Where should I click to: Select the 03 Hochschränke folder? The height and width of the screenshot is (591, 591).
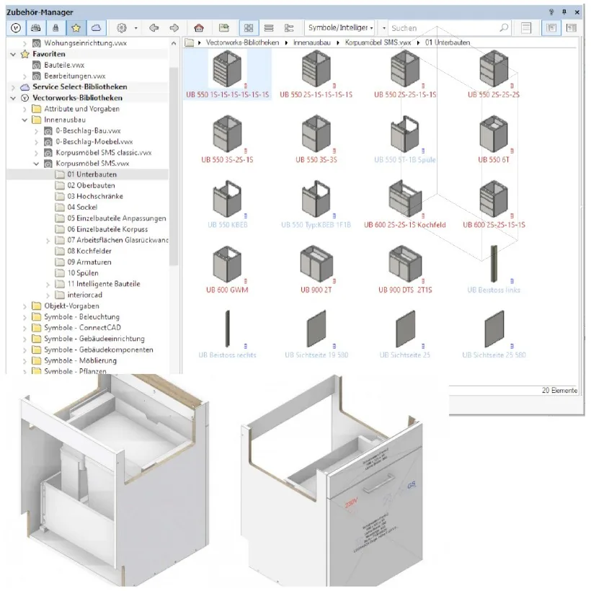95,196
